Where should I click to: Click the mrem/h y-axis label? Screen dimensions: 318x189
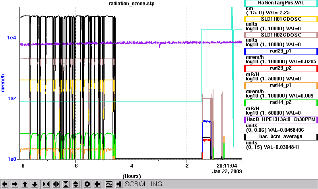3,83
